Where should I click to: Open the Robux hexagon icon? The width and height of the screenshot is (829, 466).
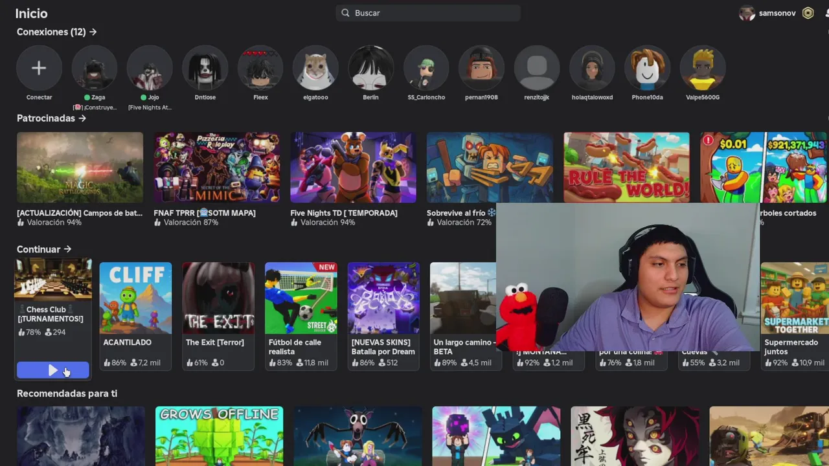(808, 13)
